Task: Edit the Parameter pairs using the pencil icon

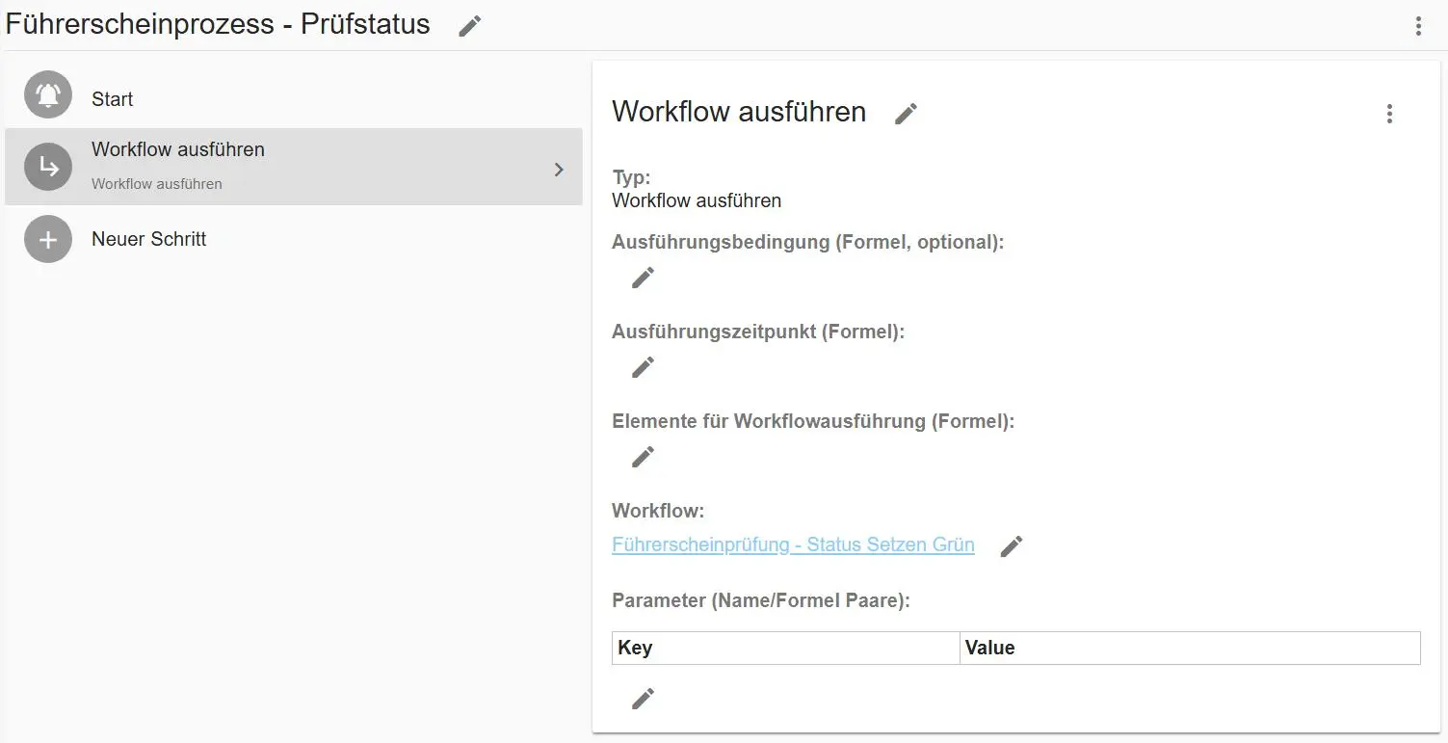Action: pos(642,698)
